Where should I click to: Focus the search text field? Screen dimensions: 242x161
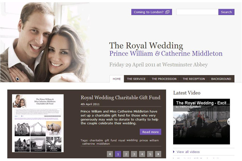197,12
